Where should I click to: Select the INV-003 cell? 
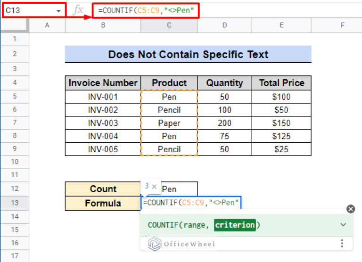103,123
